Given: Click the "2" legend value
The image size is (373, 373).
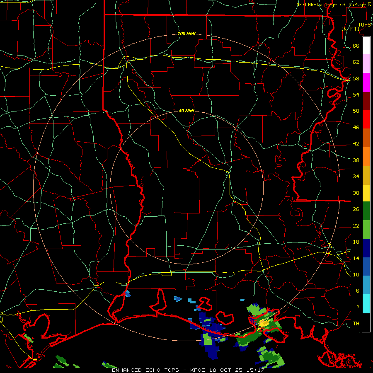Looking at the screenshot, I should click(x=358, y=308).
